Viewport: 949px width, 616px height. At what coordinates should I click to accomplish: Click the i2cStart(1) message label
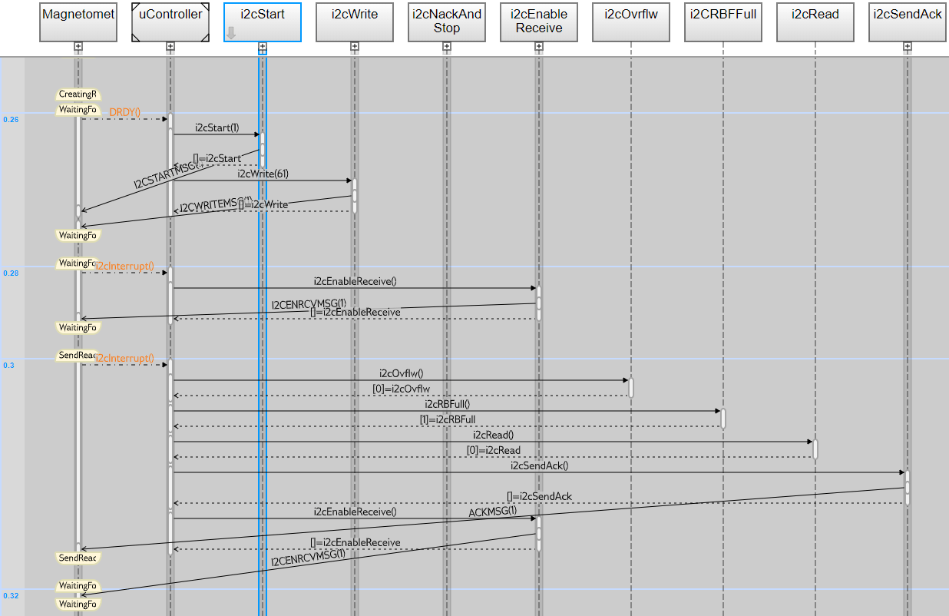pos(216,128)
